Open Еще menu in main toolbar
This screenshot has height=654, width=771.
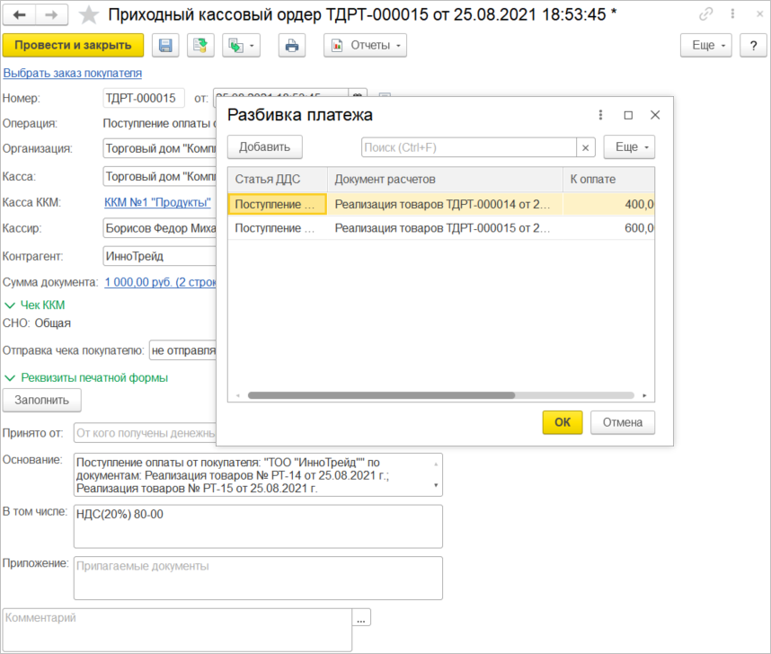pyautogui.click(x=706, y=46)
